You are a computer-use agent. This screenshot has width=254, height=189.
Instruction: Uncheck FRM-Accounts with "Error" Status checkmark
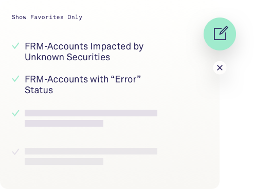click(x=15, y=79)
